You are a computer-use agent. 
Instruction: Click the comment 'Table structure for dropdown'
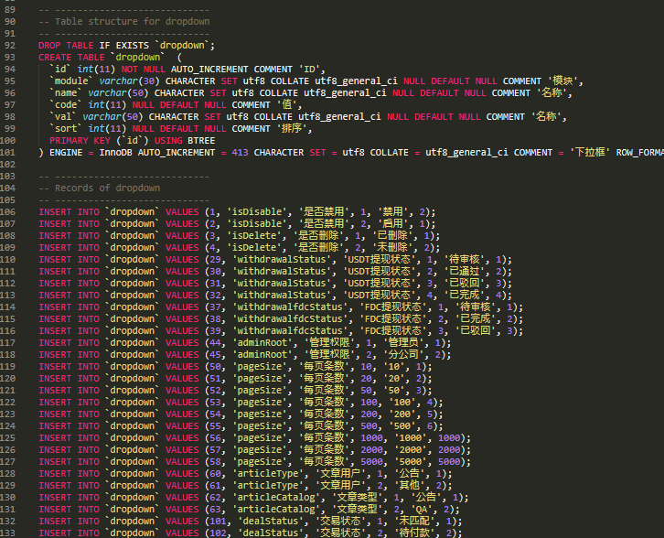(132, 22)
